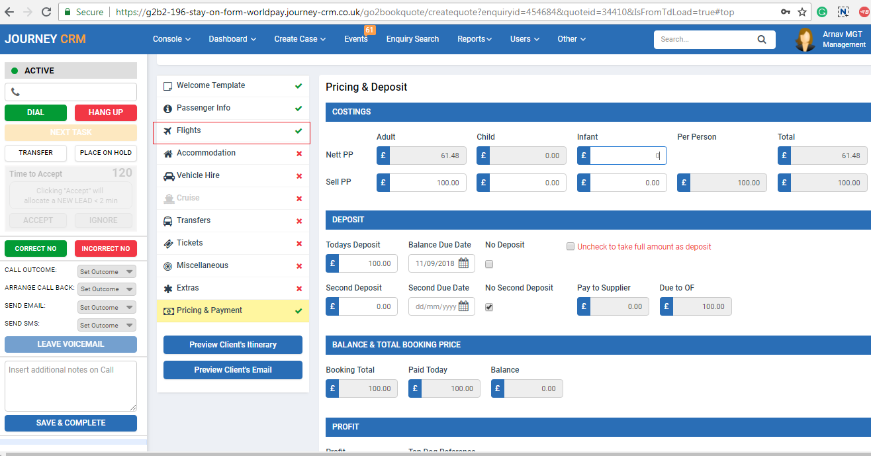Reload the page with refresh icon
This screenshot has width=871, height=456.
click(x=46, y=12)
